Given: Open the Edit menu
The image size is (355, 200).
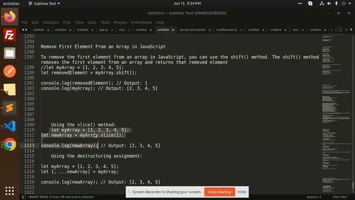Looking at the screenshot, I should 35,22.
